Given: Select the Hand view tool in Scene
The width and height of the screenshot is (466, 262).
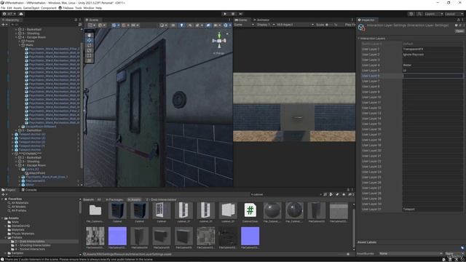Looking at the screenshot, I should click(x=89, y=35).
